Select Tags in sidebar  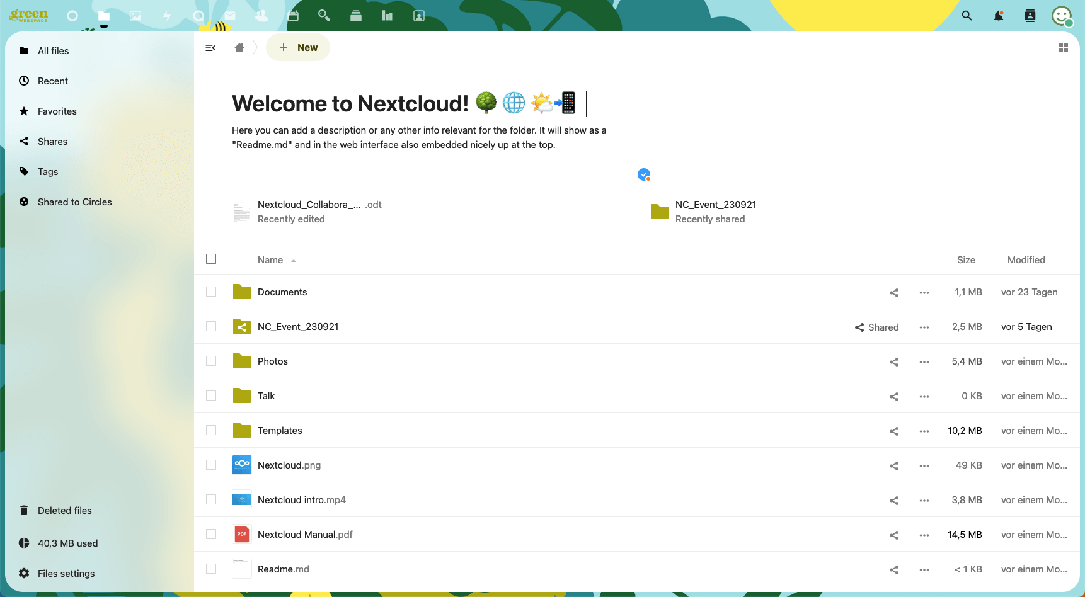(x=100, y=172)
